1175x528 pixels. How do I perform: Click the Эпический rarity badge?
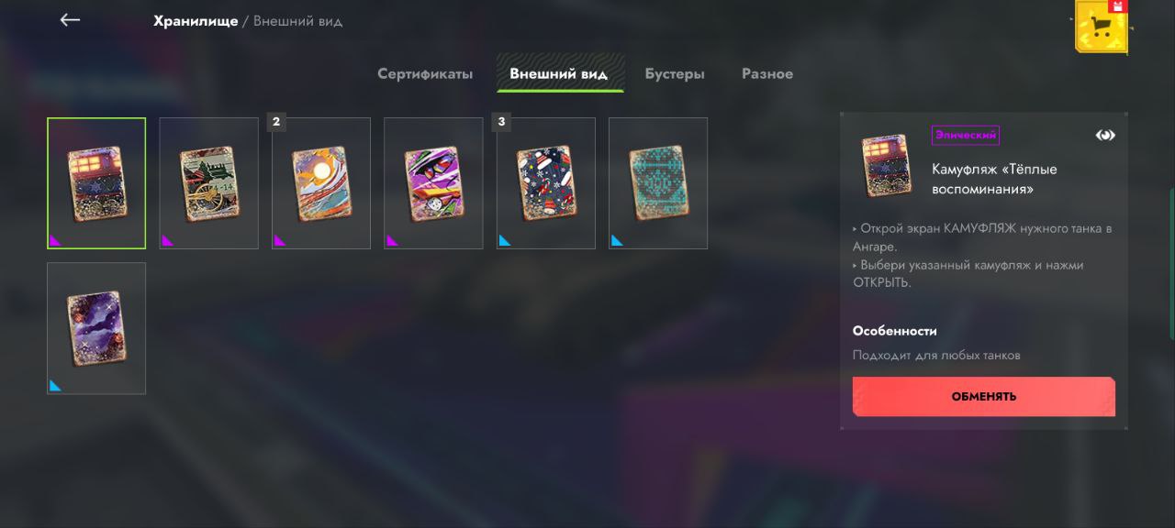966,135
